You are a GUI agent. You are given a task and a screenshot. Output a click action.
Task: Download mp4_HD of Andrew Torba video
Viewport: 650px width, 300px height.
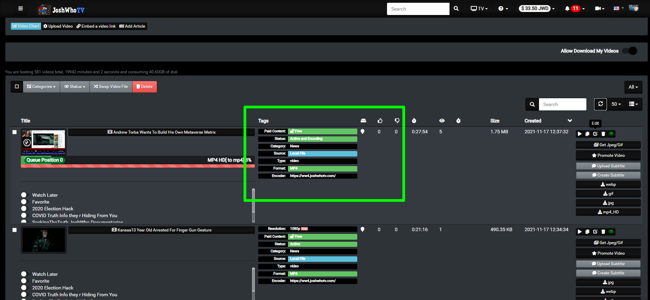point(608,212)
